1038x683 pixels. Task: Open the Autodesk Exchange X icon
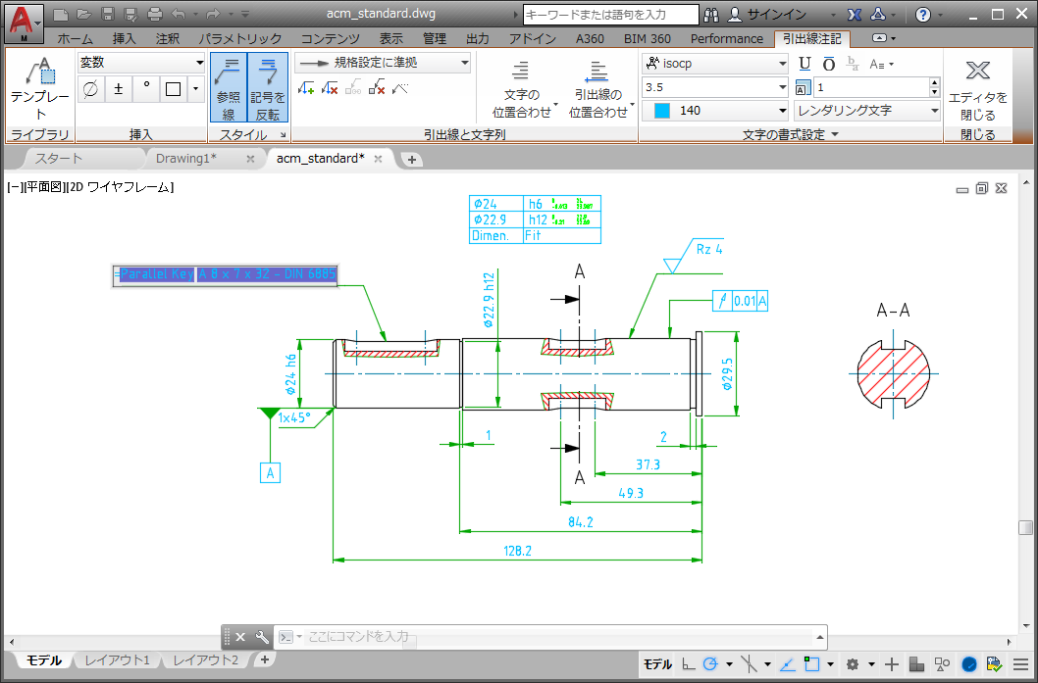point(855,15)
